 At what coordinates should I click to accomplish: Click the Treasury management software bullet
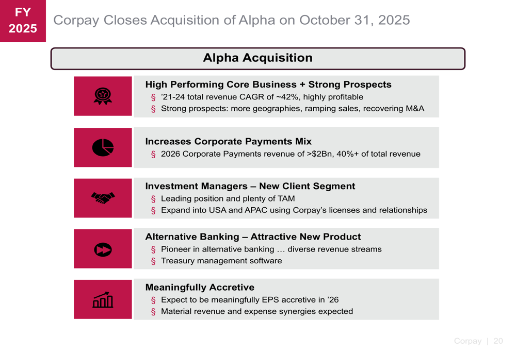coord(221,261)
